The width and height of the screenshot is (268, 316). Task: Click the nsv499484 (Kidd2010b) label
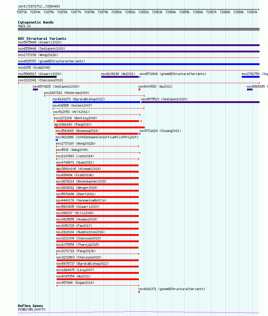coord(75,175)
